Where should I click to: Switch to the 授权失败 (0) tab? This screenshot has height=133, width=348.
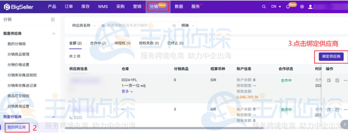tap(149, 43)
